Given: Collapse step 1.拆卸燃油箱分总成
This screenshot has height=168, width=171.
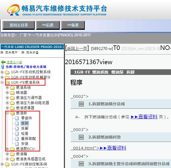Looking at the screenshot, I should coord(81,104).
